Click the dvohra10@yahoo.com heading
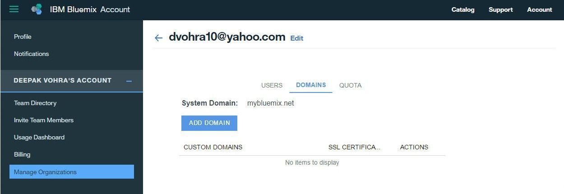The width and height of the screenshot is (564, 194). pyautogui.click(x=227, y=37)
